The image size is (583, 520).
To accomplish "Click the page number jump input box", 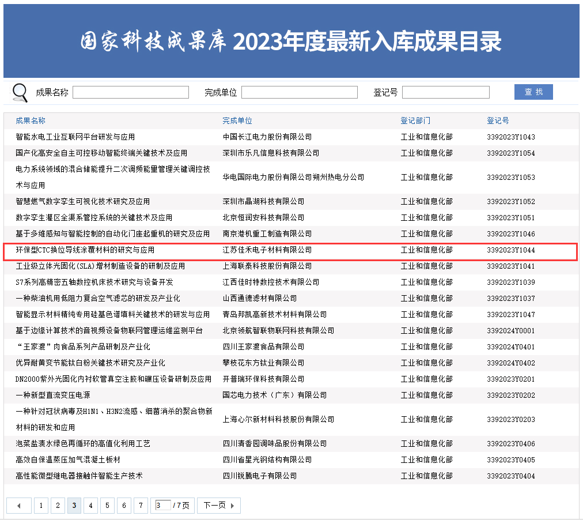I will click(x=163, y=505).
